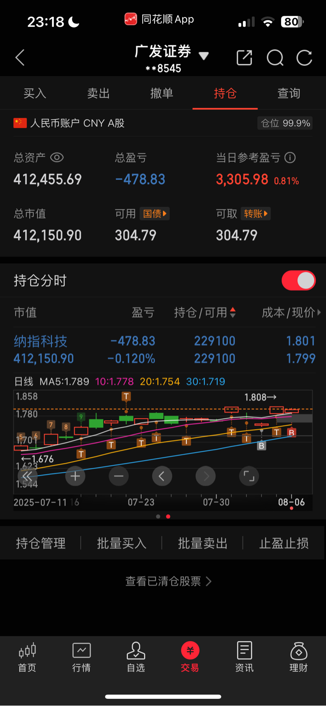Sort by 持仓/可用 column arrows
Screen dimensions: 326x706
point(233,313)
